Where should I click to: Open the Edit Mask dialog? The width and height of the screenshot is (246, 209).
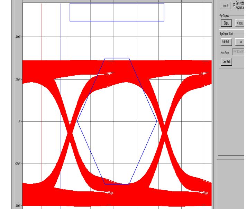226,42
